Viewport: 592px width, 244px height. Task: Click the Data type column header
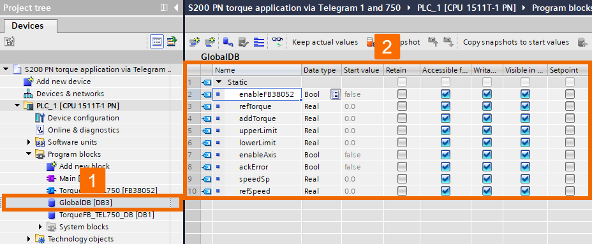pyautogui.click(x=322, y=70)
